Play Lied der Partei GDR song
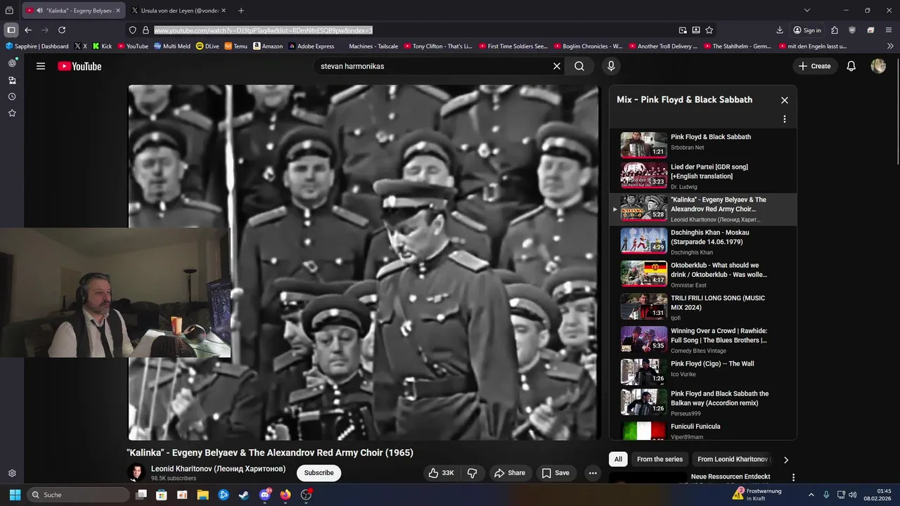The width and height of the screenshot is (900, 506). pos(703,176)
